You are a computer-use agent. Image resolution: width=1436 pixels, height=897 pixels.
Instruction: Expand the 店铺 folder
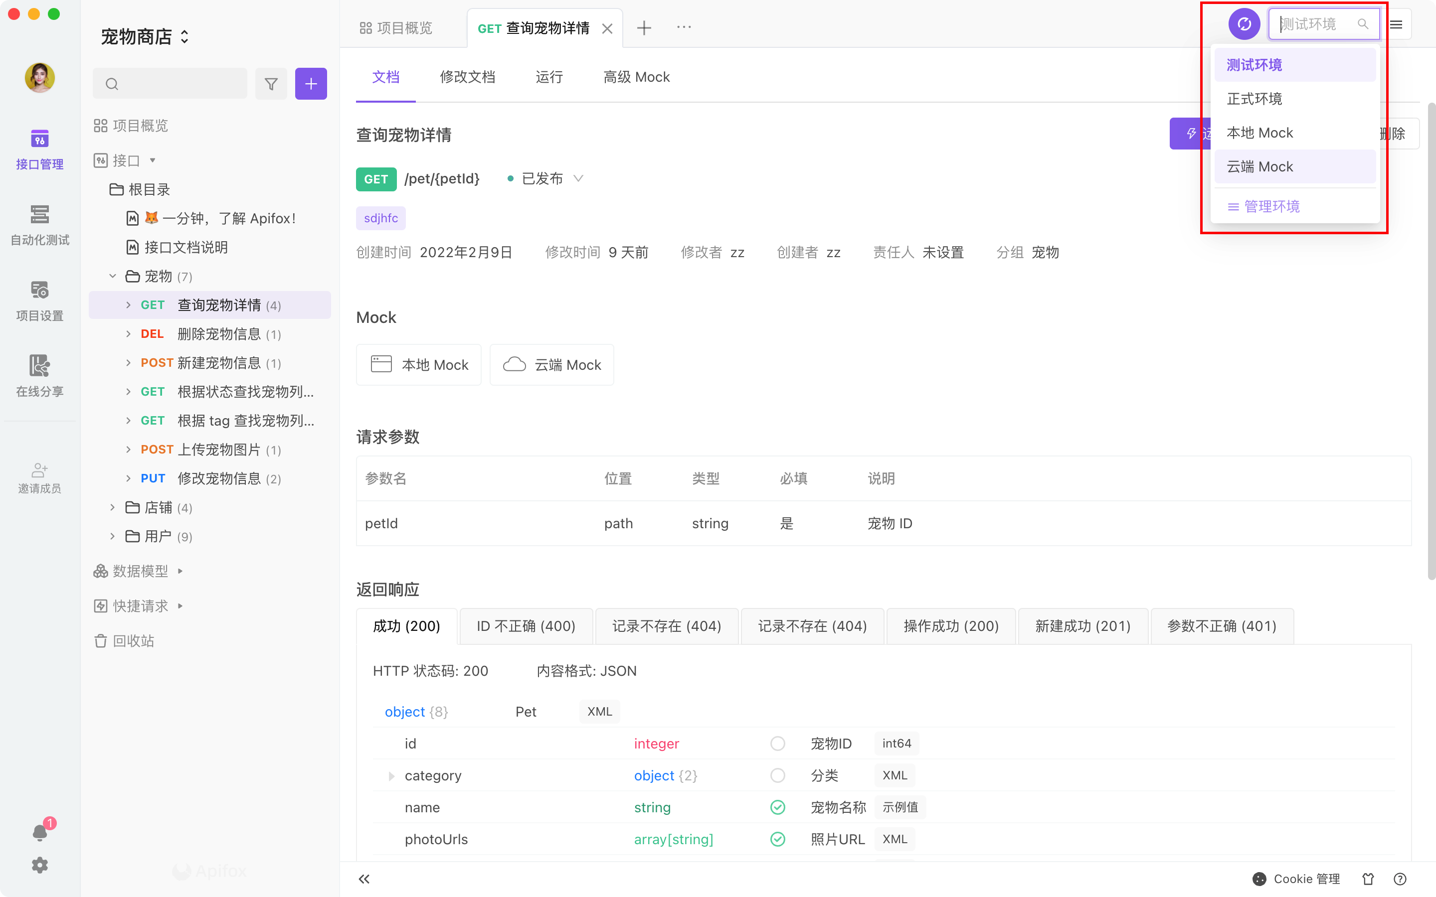click(x=113, y=507)
